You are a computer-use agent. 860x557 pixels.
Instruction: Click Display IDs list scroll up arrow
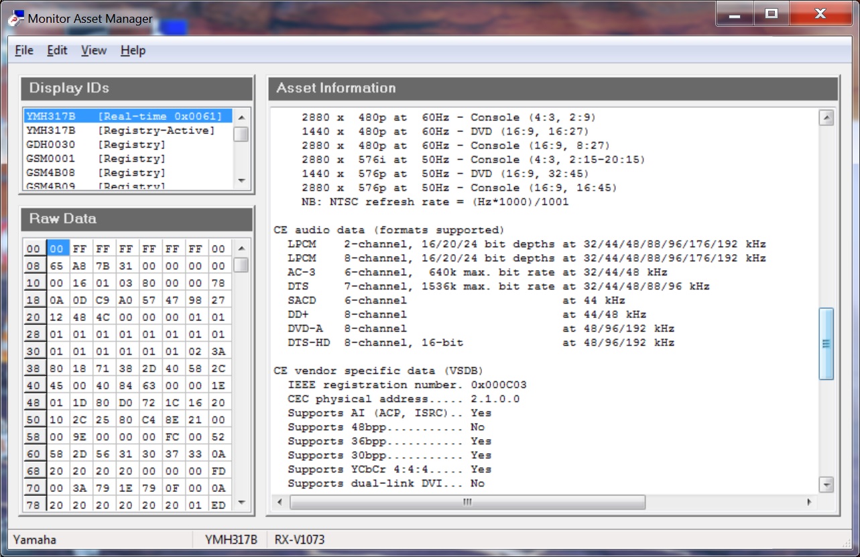[x=241, y=116]
